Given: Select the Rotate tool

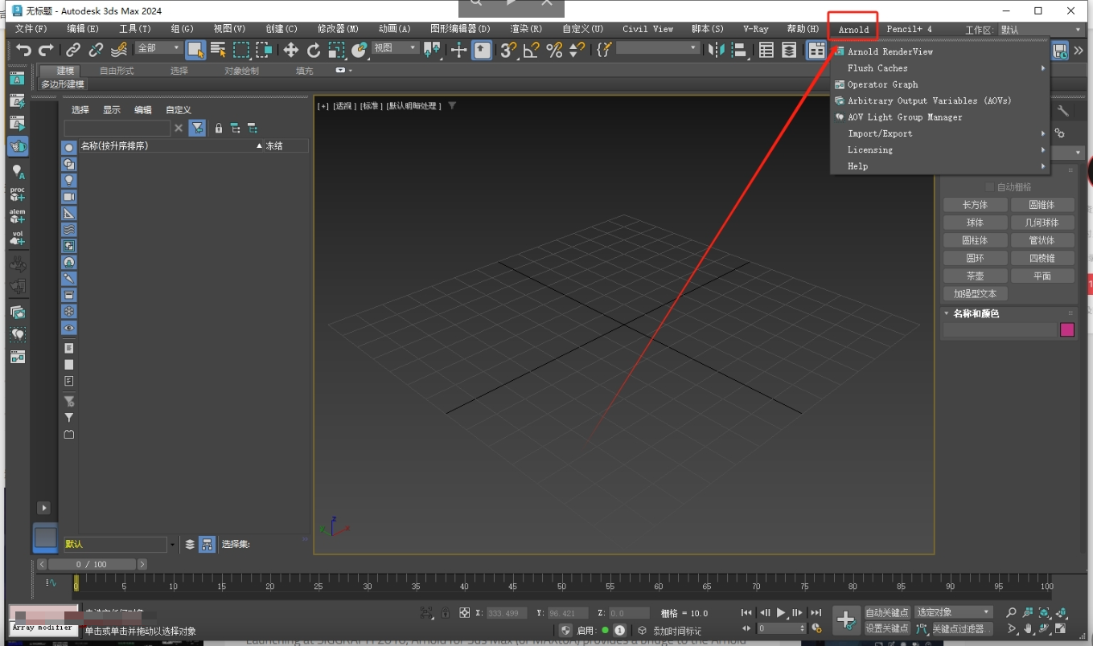Looking at the screenshot, I should (x=314, y=50).
